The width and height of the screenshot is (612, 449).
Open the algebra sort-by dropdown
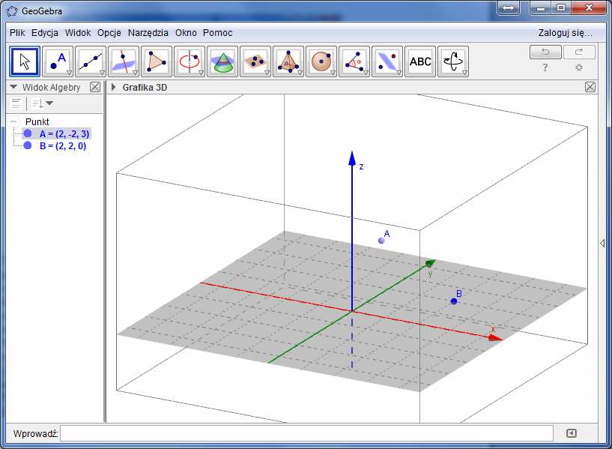pyautogui.click(x=43, y=103)
